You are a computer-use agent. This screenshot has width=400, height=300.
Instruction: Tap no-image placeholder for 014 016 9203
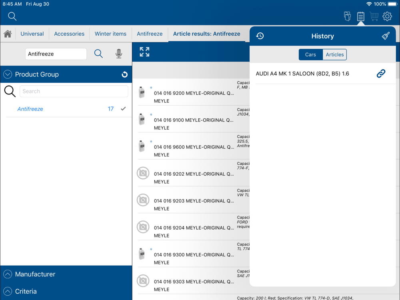(143, 200)
